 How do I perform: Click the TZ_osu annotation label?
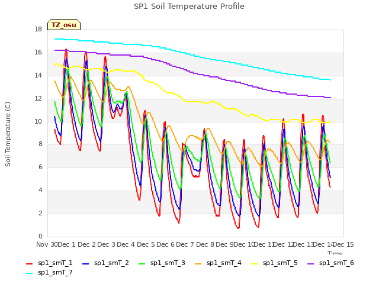pyautogui.click(x=64, y=25)
